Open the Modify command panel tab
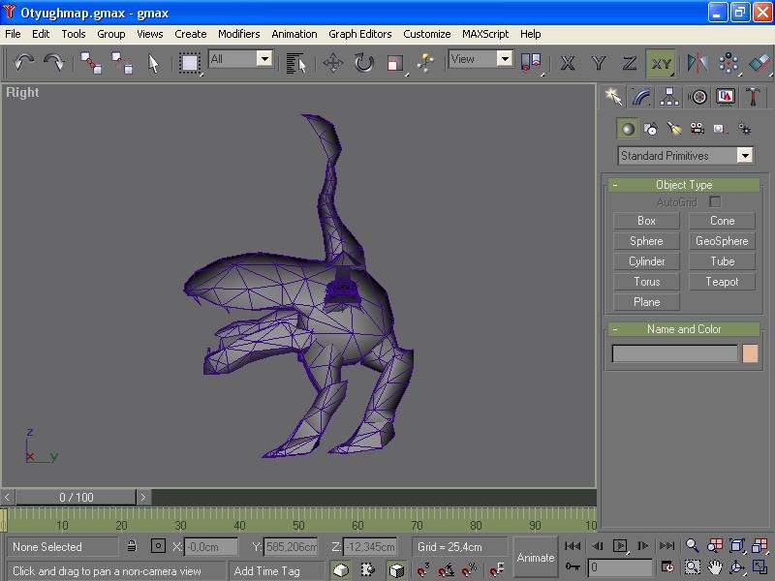 click(x=641, y=97)
